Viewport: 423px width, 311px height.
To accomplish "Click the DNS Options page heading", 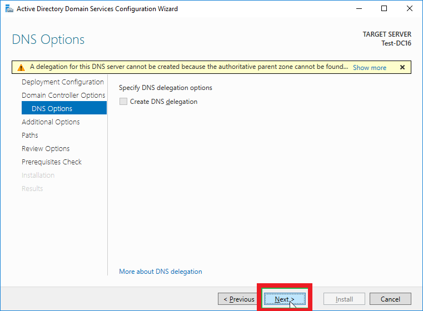I will coord(48,39).
